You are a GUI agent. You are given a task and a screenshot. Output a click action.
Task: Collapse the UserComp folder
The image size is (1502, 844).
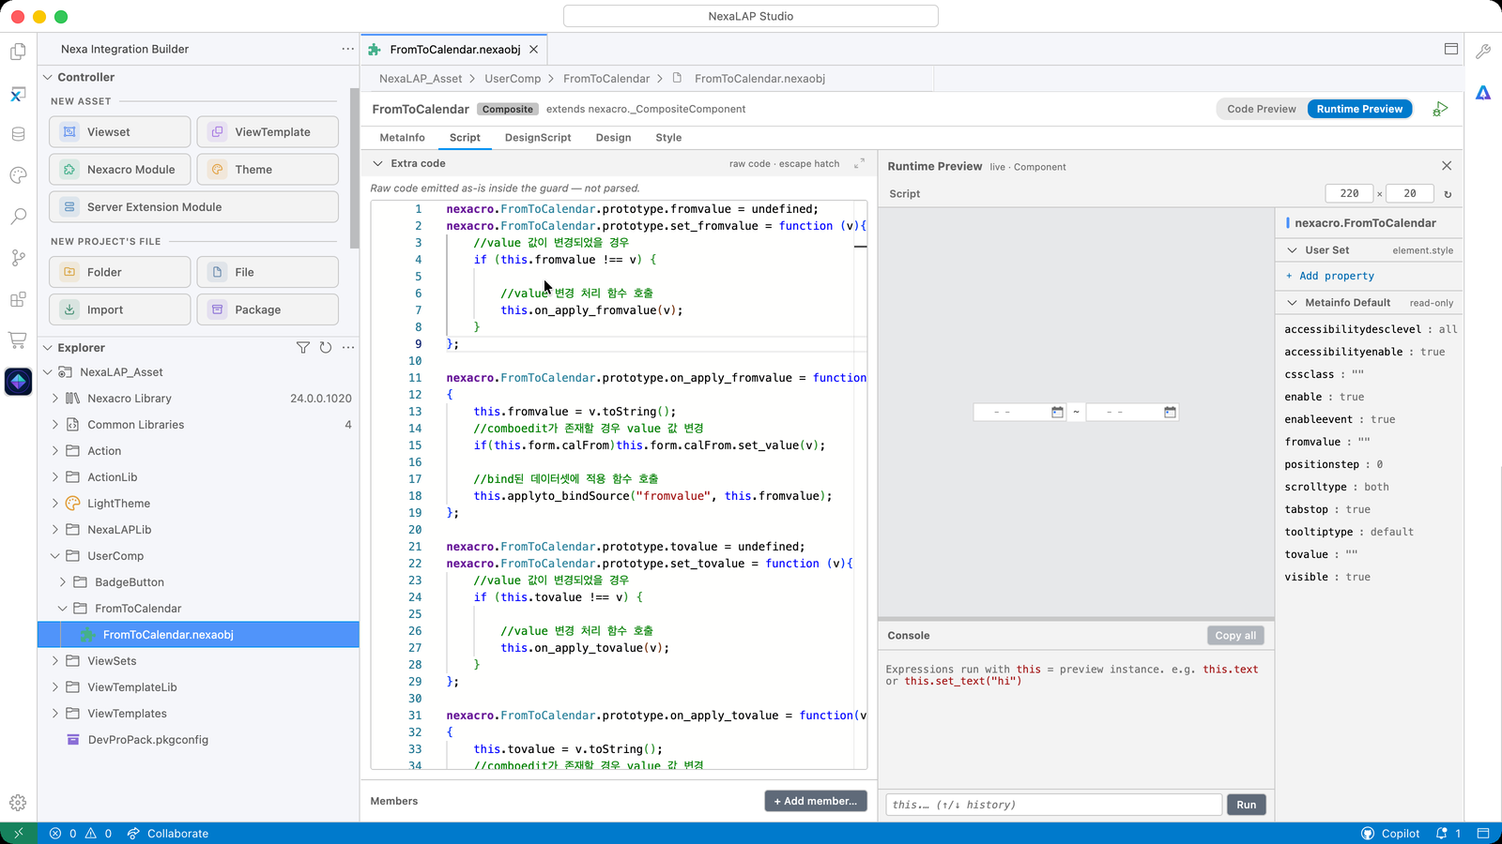[54, 556]
